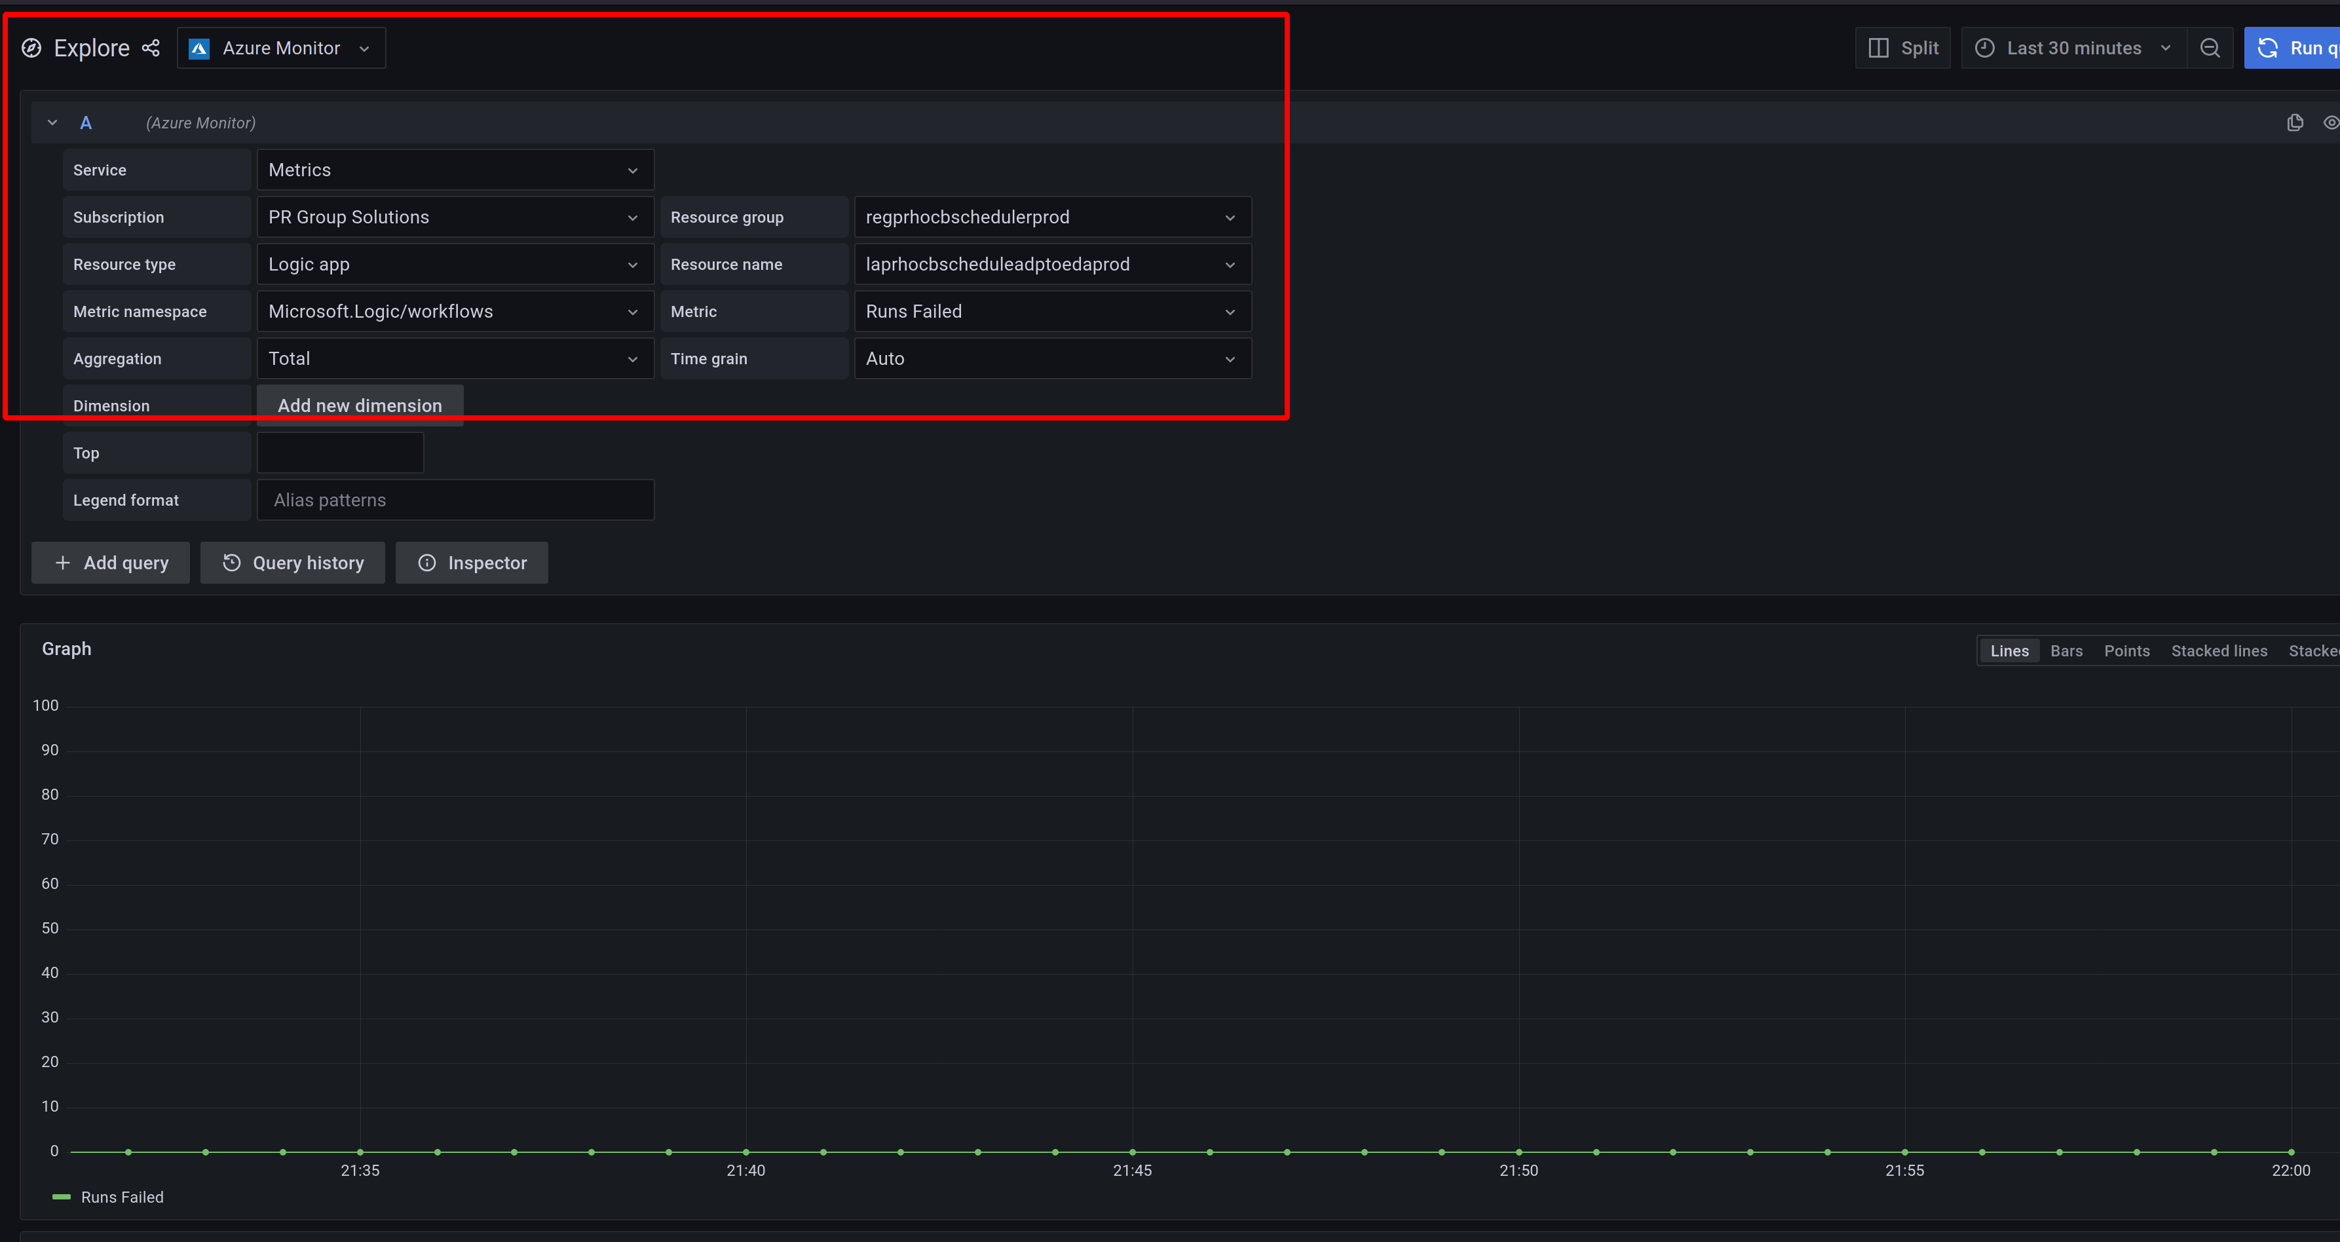Click the share Explore link icon
2340x1242 pixels.
point(151,48)
